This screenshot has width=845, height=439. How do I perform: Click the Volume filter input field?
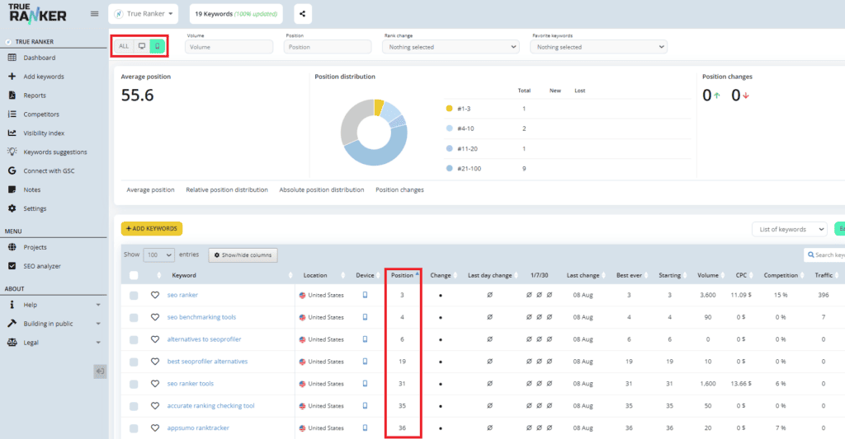(229, 47)
